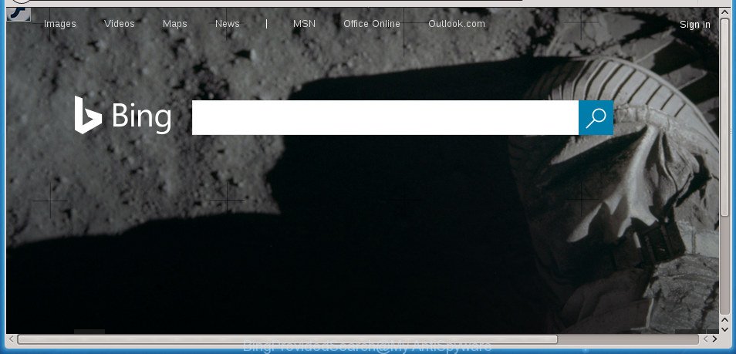Open the Videos link
736x354 pixels.
(x=120, y=24)
